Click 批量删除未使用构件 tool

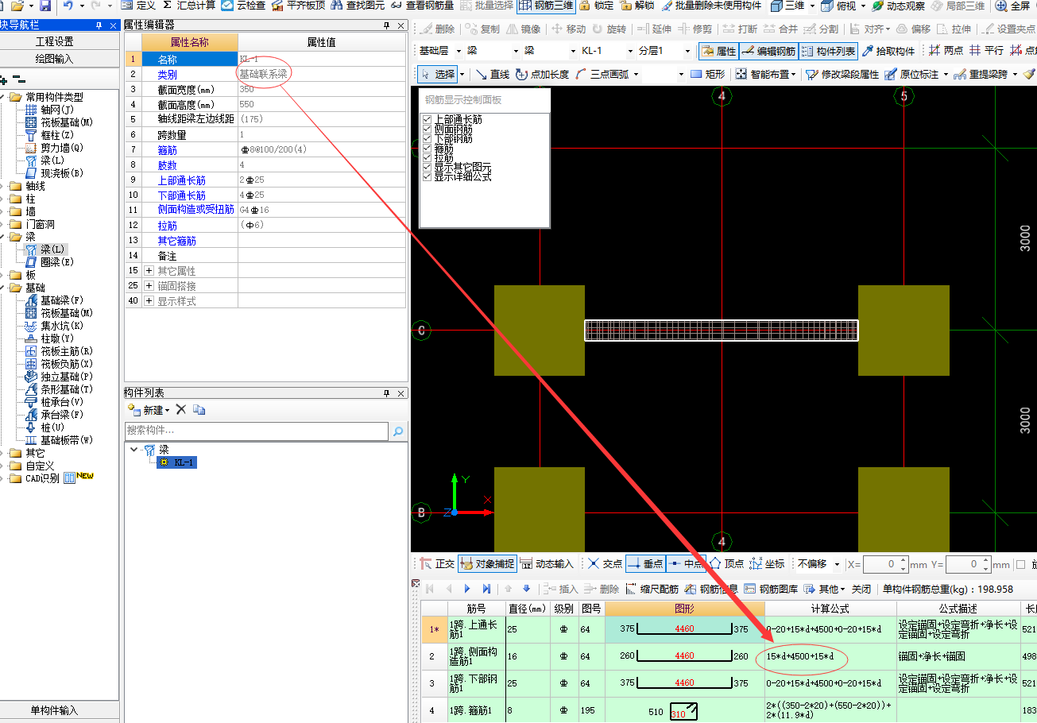coord(711,6)
